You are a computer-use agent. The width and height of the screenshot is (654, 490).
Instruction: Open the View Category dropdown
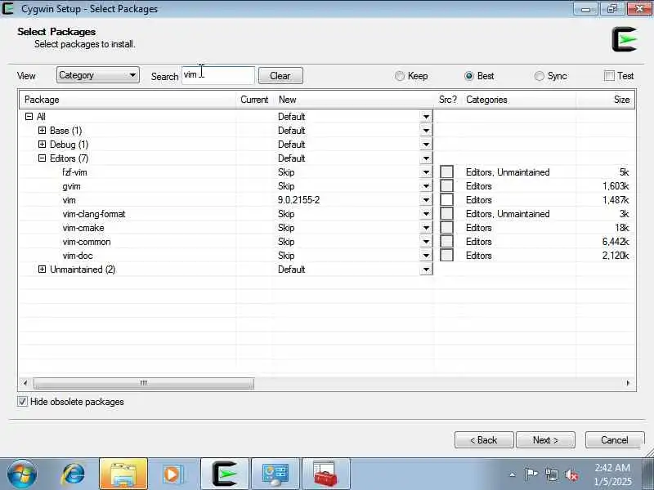[97, 75]
